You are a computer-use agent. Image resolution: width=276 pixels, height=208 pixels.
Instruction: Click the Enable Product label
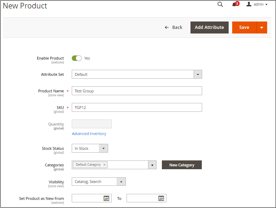[x=50, y=58]
